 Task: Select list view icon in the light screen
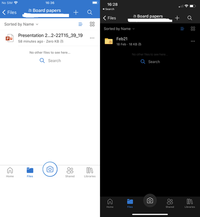pyautogui.click(x=80, y=24)
